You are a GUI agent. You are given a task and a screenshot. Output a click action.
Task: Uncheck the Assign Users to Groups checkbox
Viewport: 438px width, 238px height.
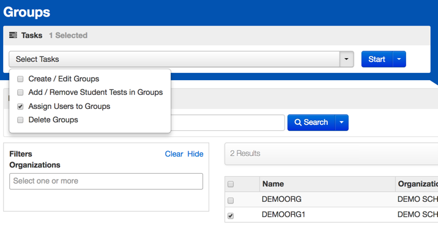tap(20, 106)
